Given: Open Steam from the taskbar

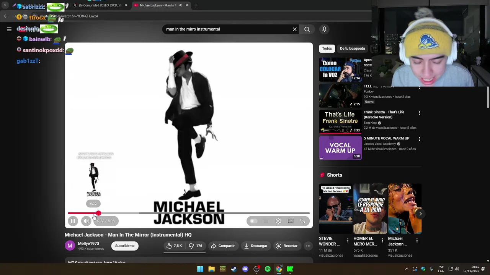Looking at the screenshot, I should (234, 269).
